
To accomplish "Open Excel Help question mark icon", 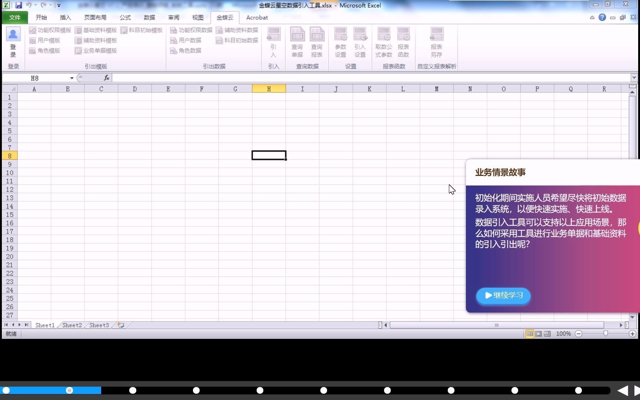I will point(602,17).
